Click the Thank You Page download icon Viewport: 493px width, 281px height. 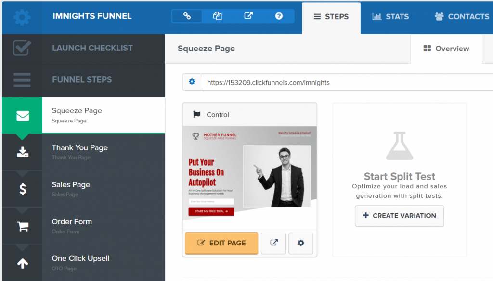(x=22, y=152)
